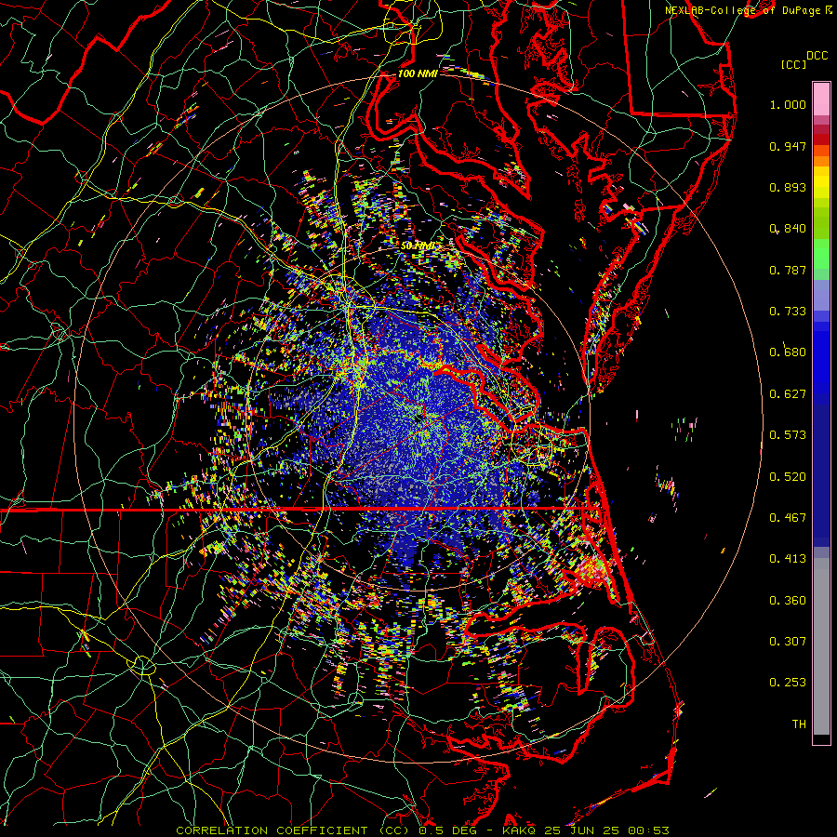This screenshot has width=837, height=837.
Task: Click the 0.413 scale value
Action: pos(788,559)
